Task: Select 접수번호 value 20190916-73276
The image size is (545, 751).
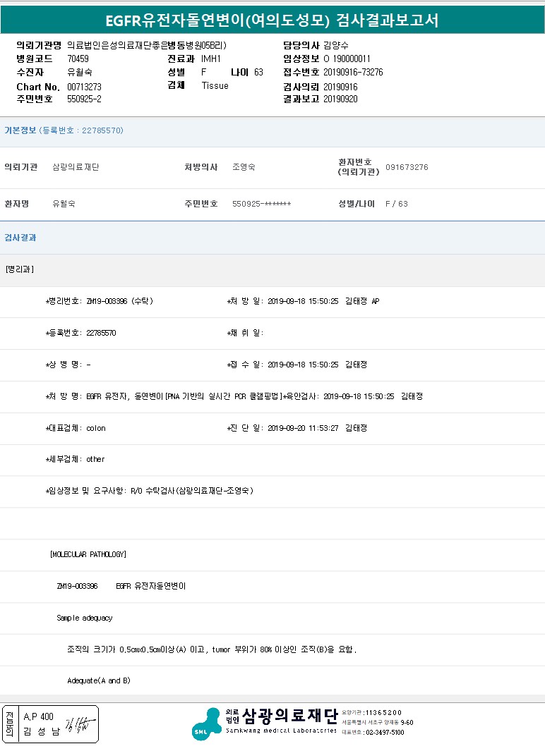Action: [353, 73]
